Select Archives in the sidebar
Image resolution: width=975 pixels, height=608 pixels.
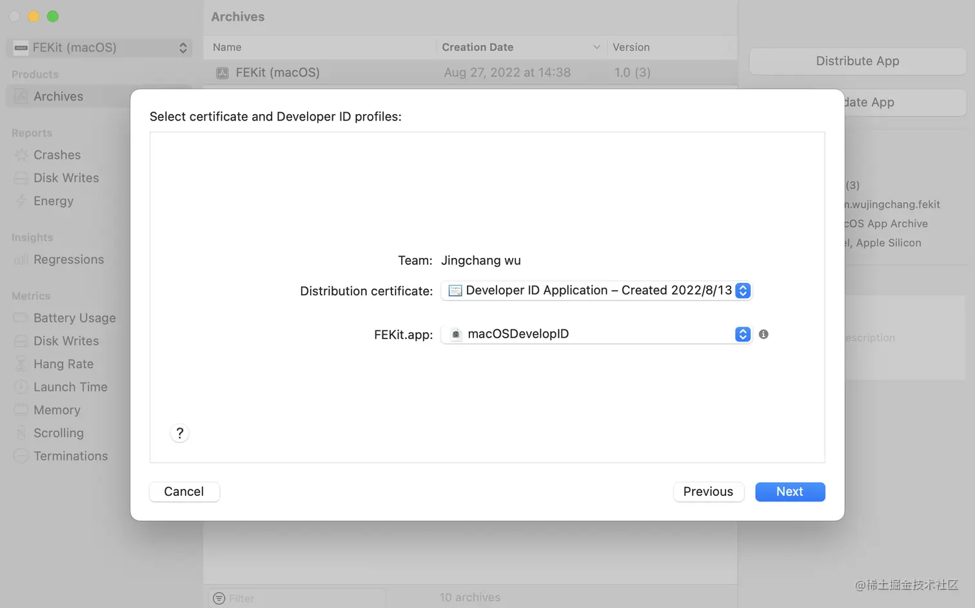pyautogui.click(x=99, y=97)
